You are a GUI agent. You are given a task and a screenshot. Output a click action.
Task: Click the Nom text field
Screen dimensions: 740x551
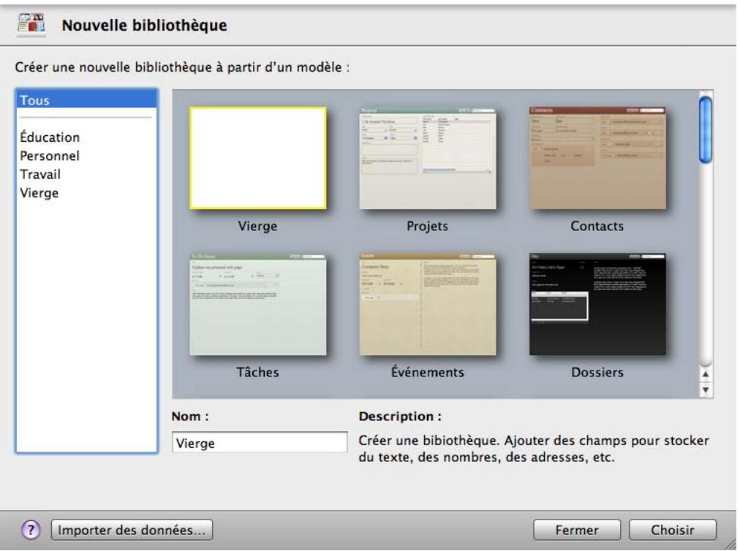pos(260,443)
